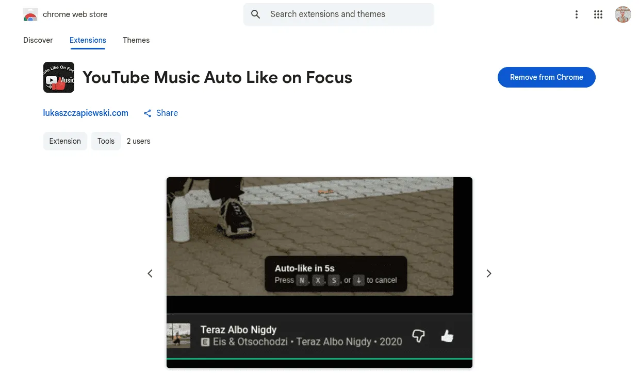The height and width of the screenshot is (377, 639).
Task: Click the "chrome web store" title text
Action: [x=75, y=14]
